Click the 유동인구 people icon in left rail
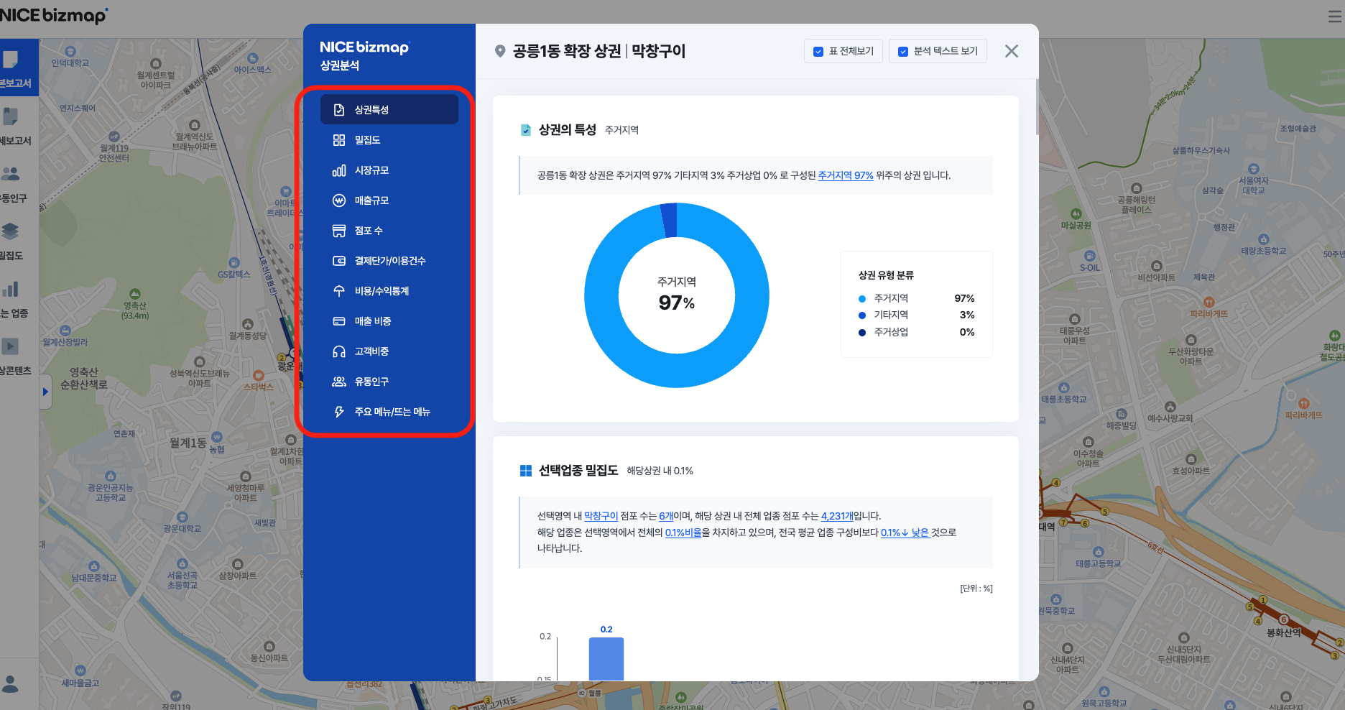1345x710 pixels. point(11,174)
